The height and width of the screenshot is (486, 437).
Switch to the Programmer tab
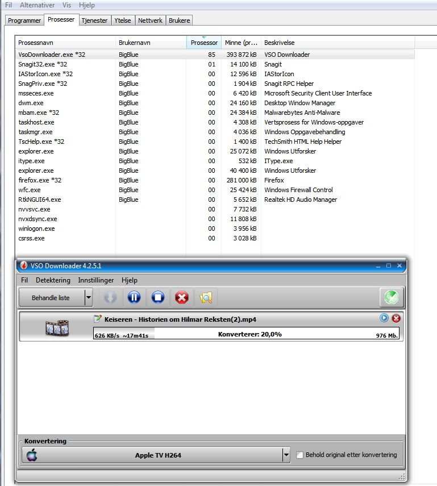(24, 20)
